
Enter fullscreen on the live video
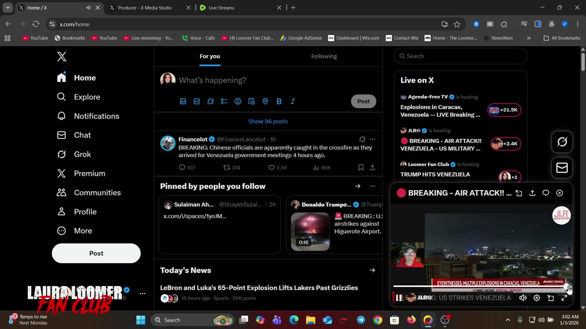pyautogui.click(x=564, y=298)
